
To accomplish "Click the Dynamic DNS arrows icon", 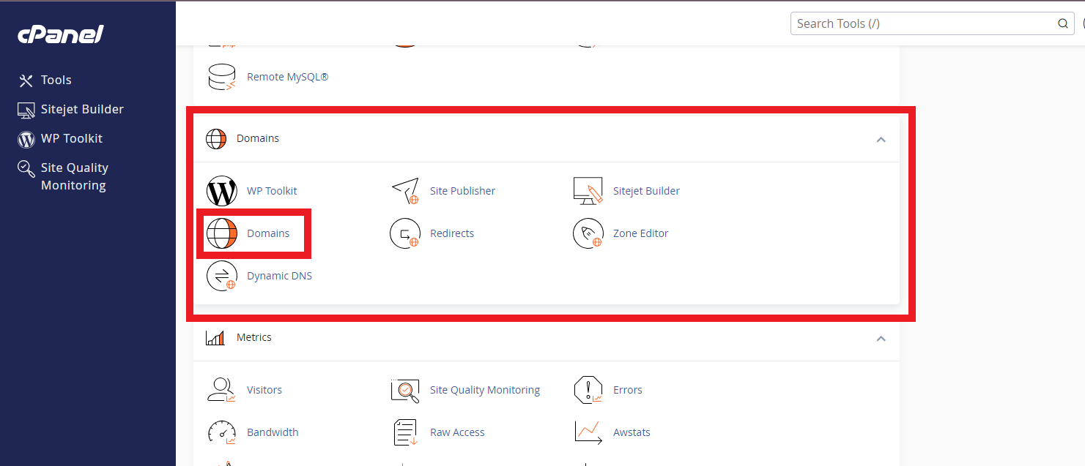I will [x=222, y=276].
